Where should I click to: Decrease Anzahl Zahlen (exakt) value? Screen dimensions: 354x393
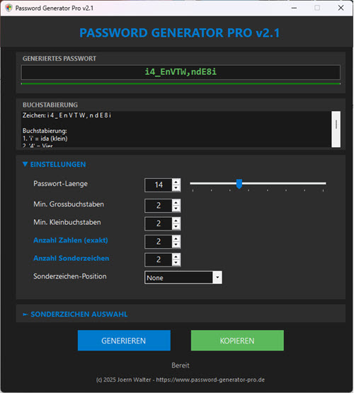tap(176, 245)
